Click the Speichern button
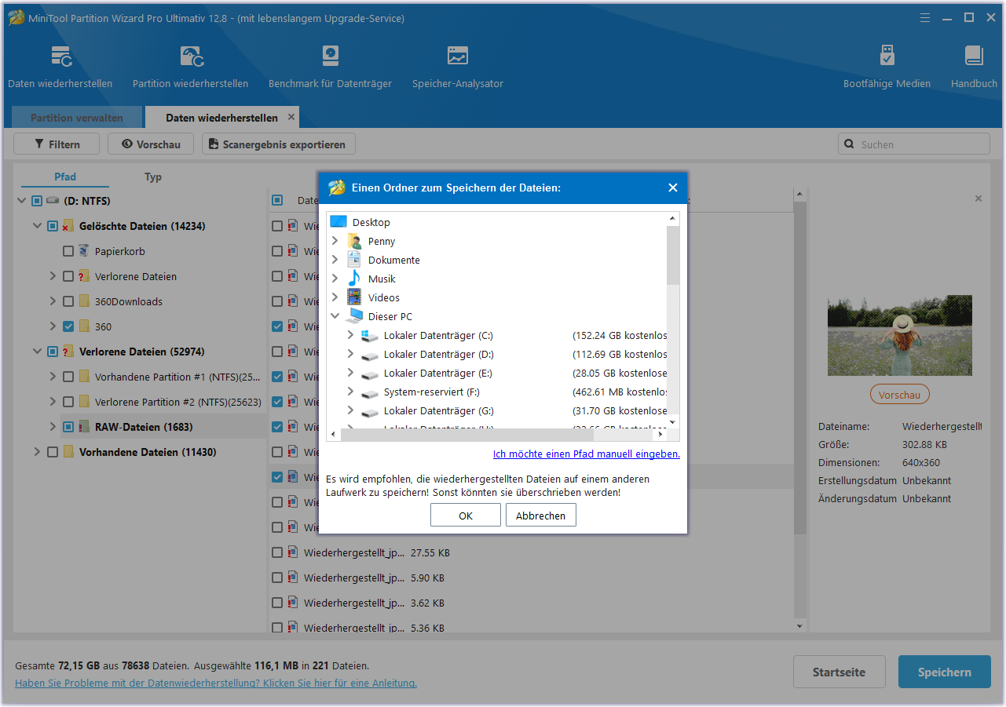 (x=945, y=672)
